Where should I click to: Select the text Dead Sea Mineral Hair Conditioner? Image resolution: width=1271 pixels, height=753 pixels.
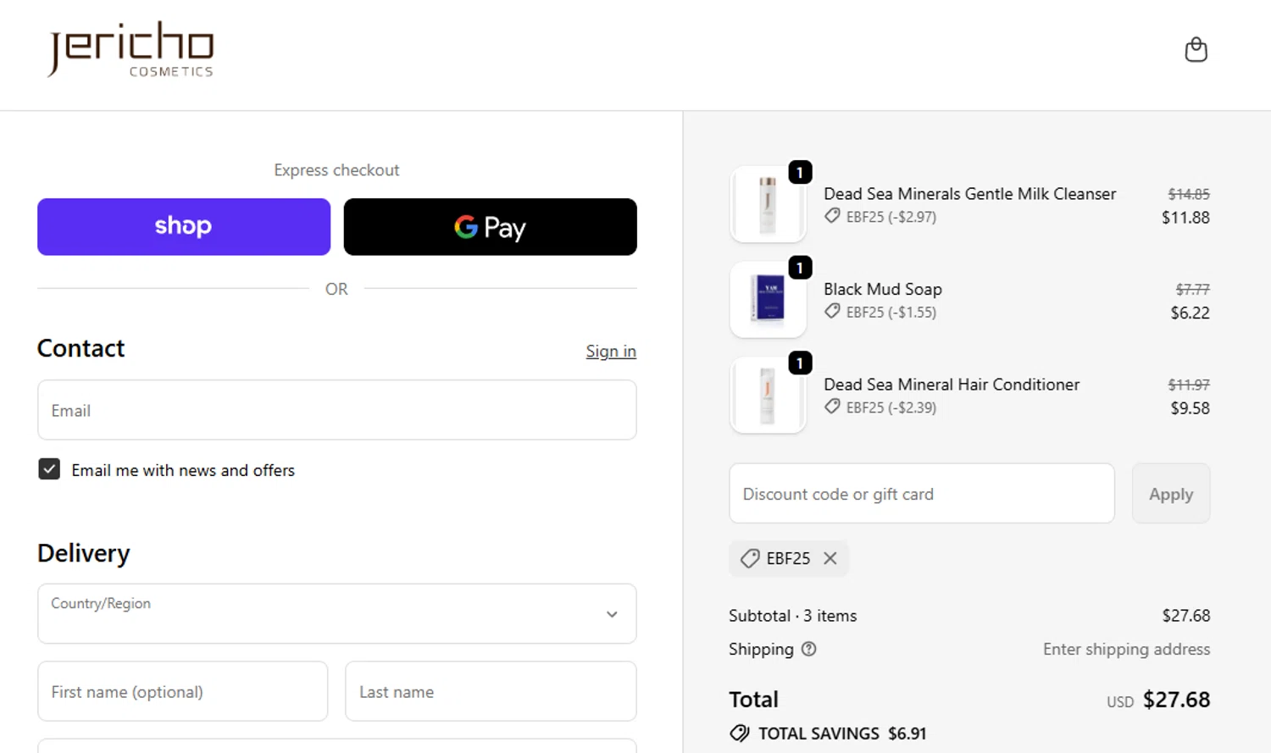pos(952,385)
